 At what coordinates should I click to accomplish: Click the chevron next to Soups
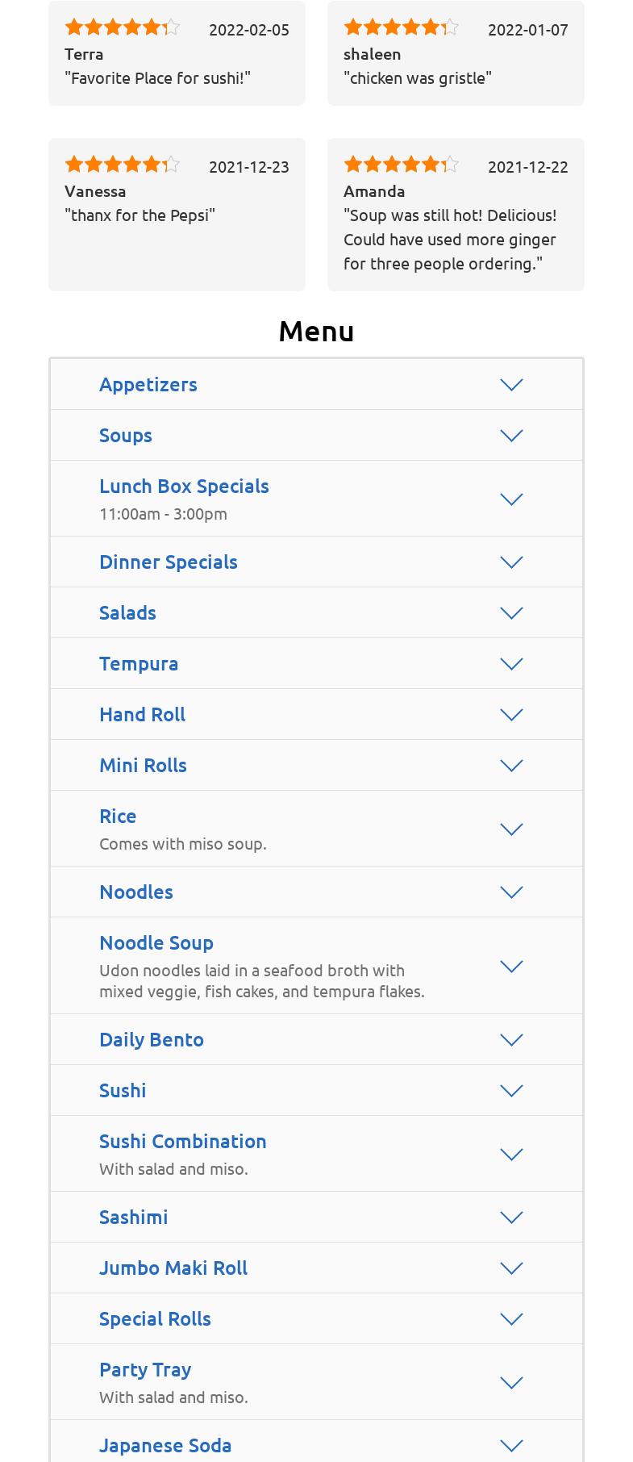click(511, 436)
